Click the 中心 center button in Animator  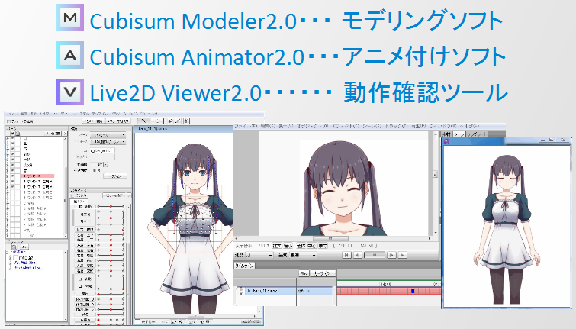point(311,246)
